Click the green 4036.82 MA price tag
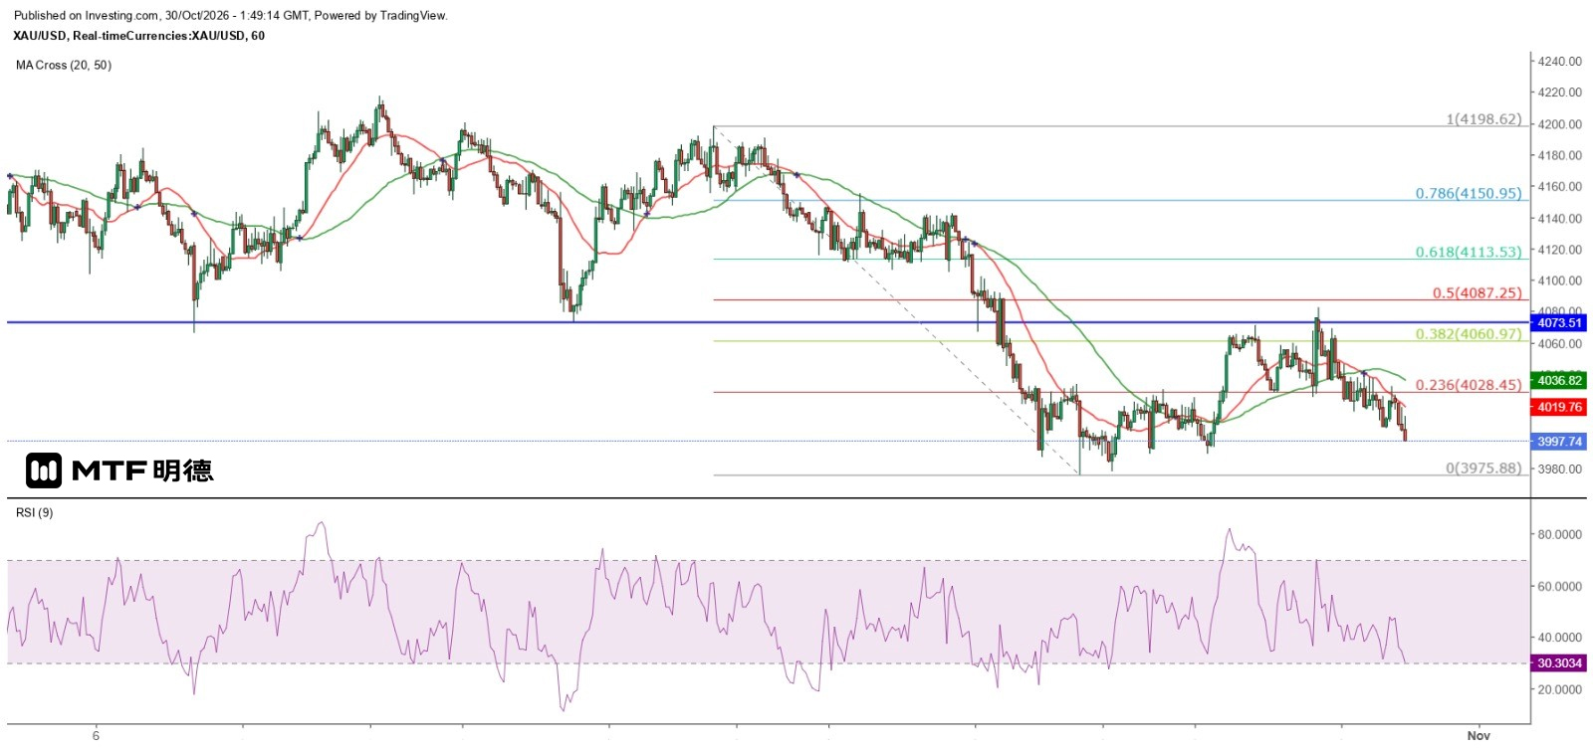This screenshot has height=749, width=1593. tap(1558, 380)
